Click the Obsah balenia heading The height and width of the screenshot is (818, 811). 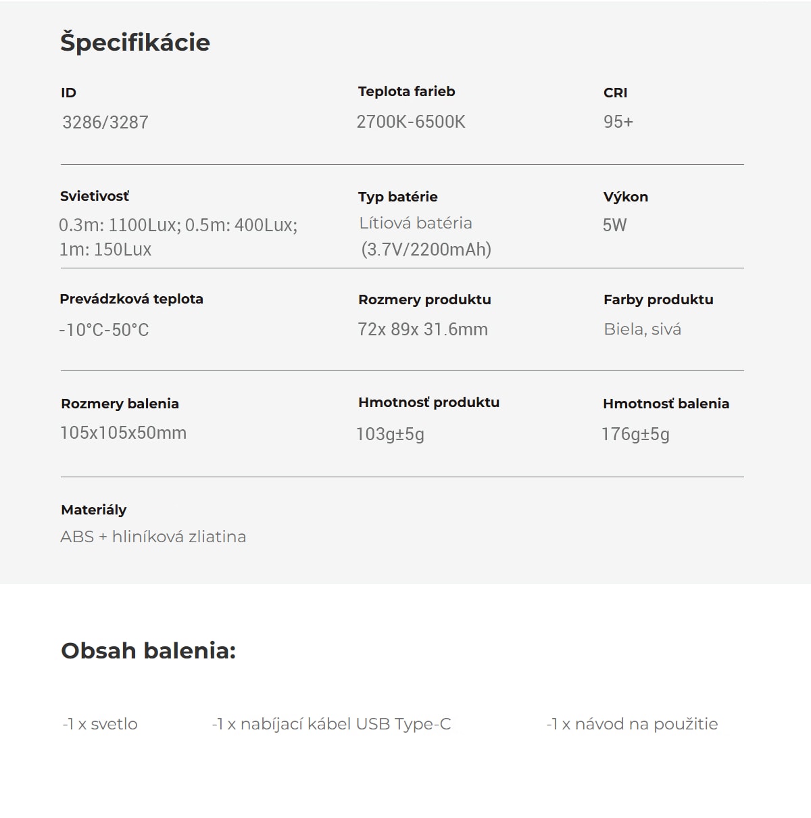[149, 650]
